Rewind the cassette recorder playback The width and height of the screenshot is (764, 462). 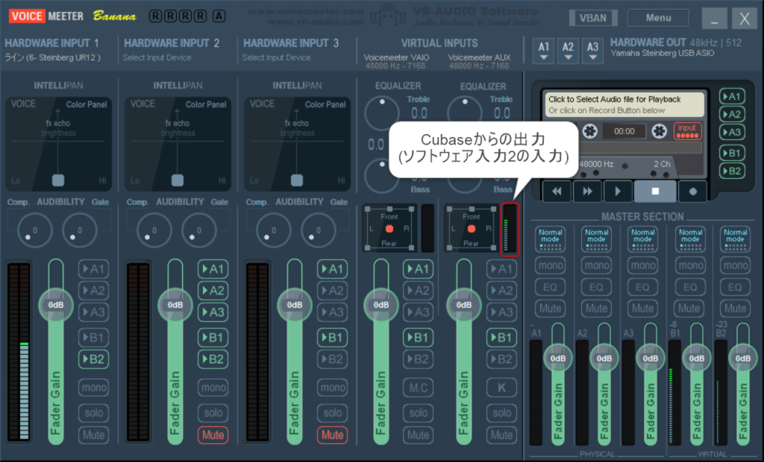coord(557,192)
